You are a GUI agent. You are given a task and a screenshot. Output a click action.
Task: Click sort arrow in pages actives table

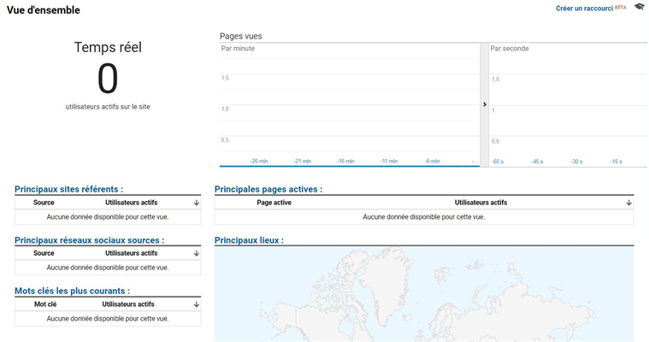tap(628, 203)
